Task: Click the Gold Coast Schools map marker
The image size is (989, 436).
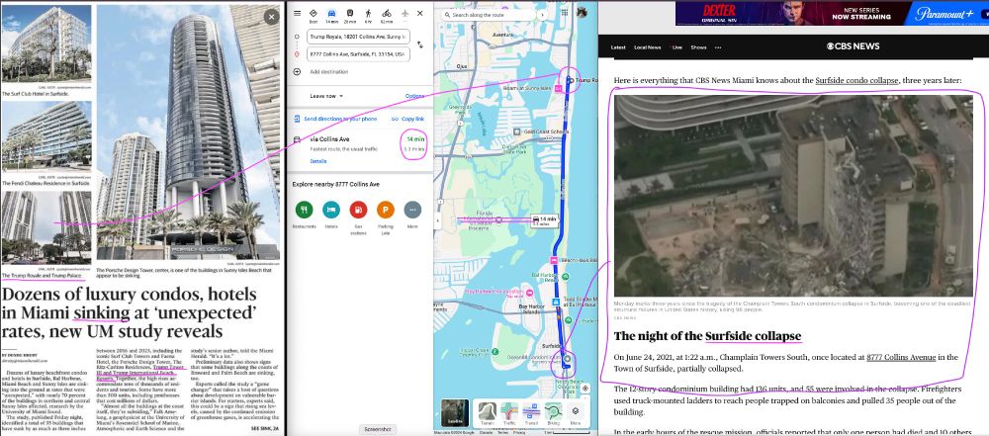Action: coord(517,131)
